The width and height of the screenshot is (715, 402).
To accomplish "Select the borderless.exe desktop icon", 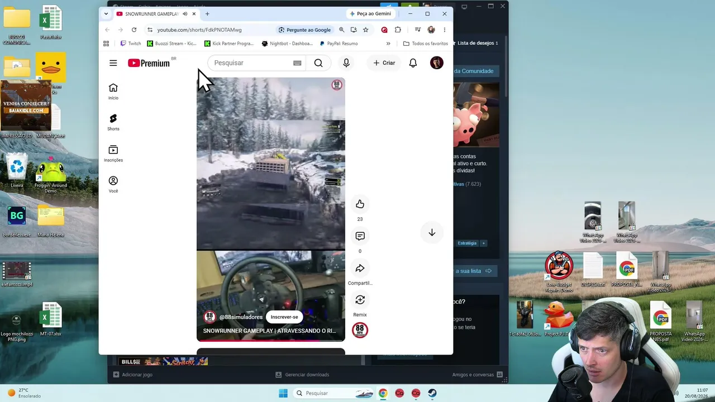I will pyautogui.click(x=17, y=222).
